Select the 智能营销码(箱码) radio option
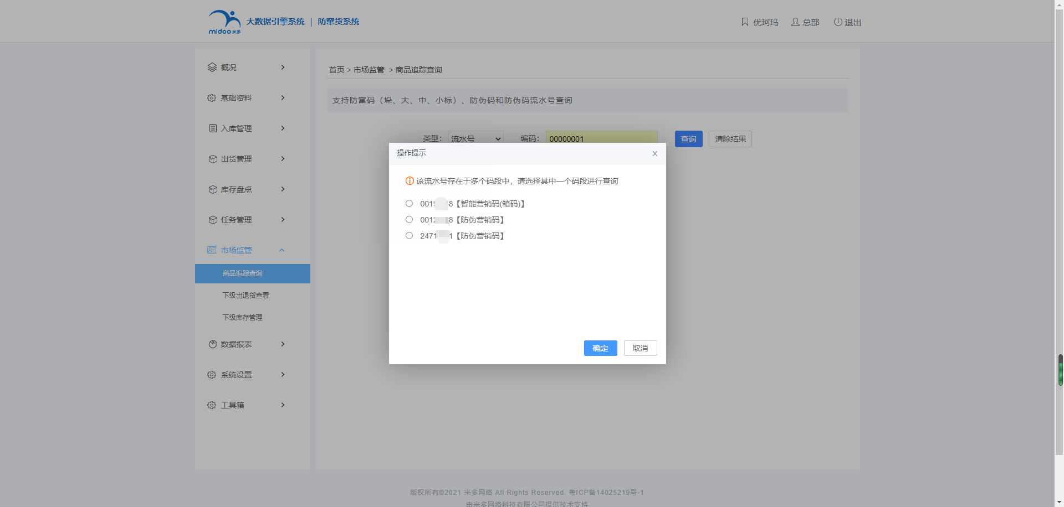This screenshot has height=507, width=1064. pyautogui.click(x=409, y=204)
